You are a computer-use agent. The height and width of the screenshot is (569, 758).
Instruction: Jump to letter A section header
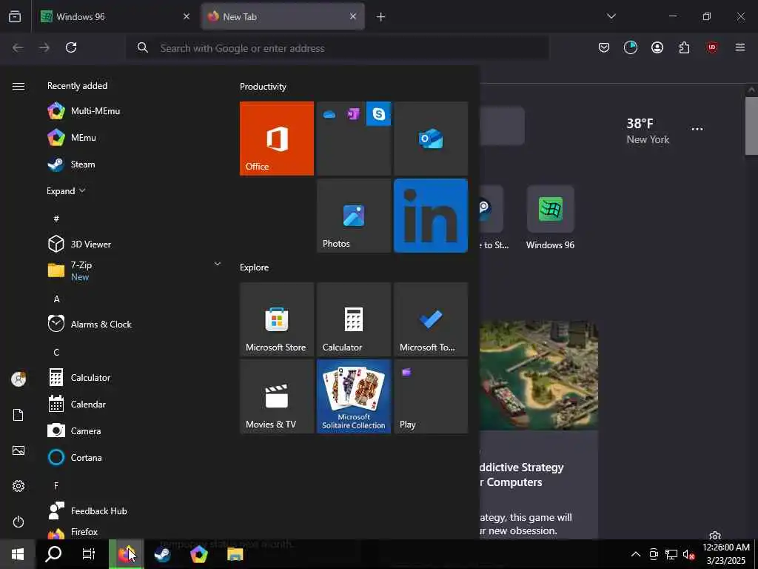pyautogui.click(x=56, y=299)
